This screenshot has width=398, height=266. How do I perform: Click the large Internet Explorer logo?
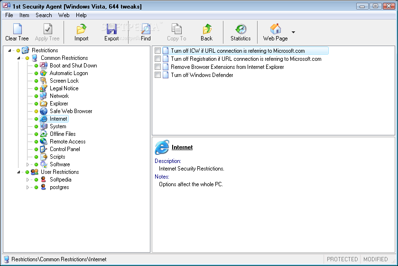click(x=162, y=147)
